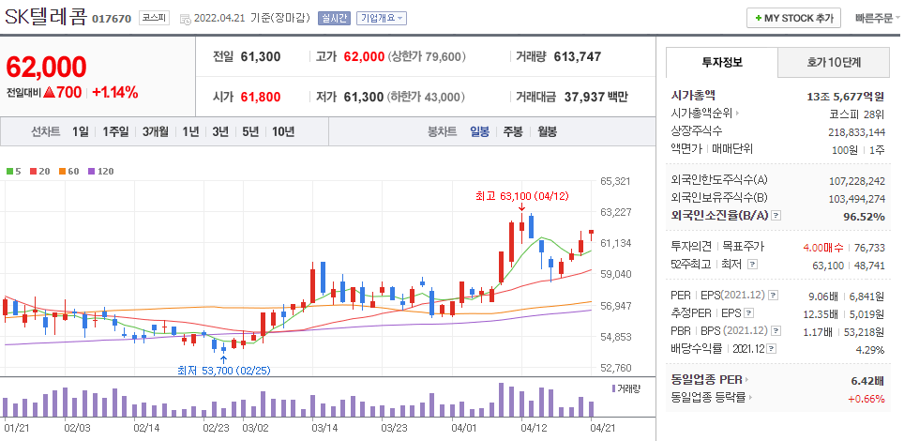The image size is (904, 441).
Task: Click the purple 거래량 volume legend
Action: coord(625,388)
